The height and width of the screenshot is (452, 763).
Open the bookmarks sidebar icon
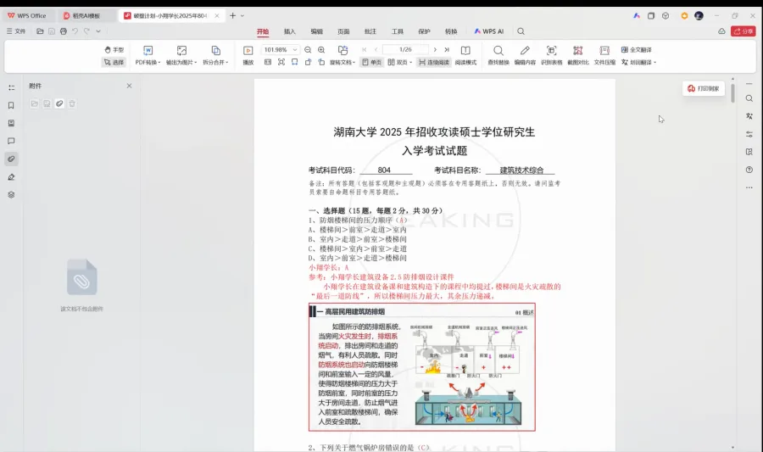click(11, 106)
